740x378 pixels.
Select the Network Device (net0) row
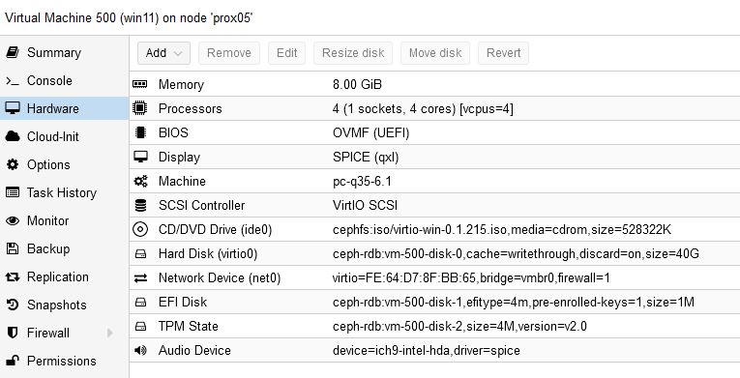[x=434, y=277]
